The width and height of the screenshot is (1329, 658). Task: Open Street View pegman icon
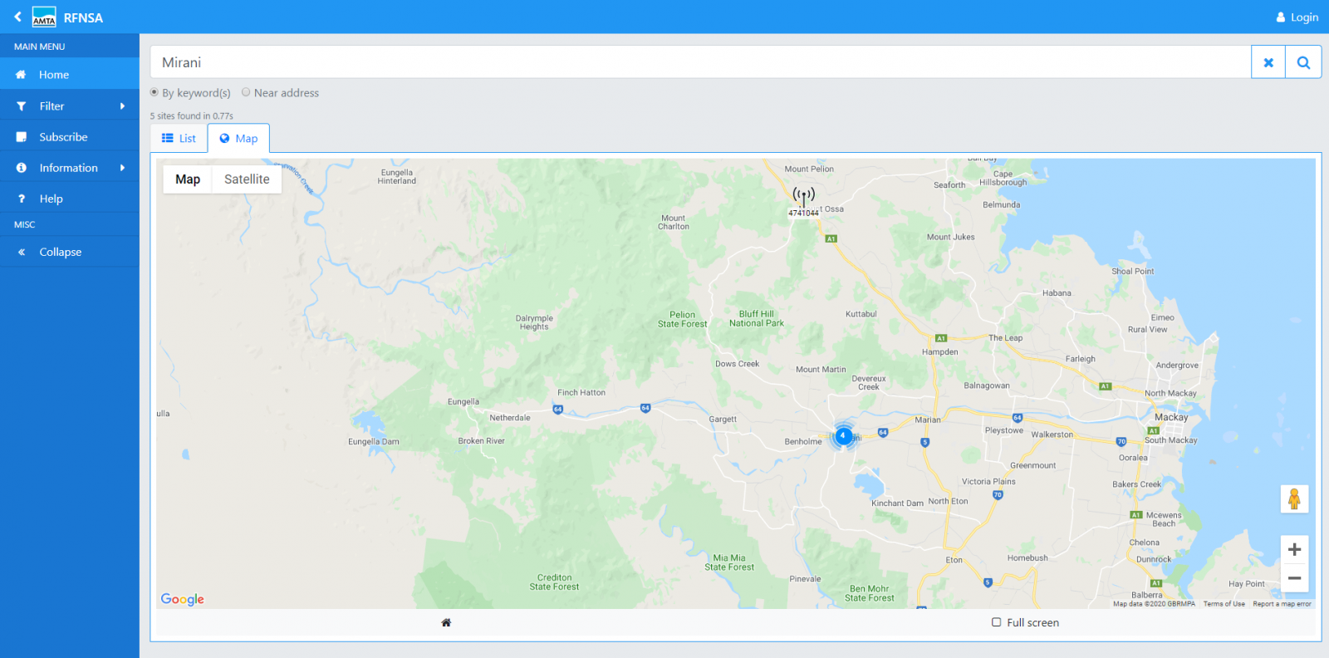1294,498
